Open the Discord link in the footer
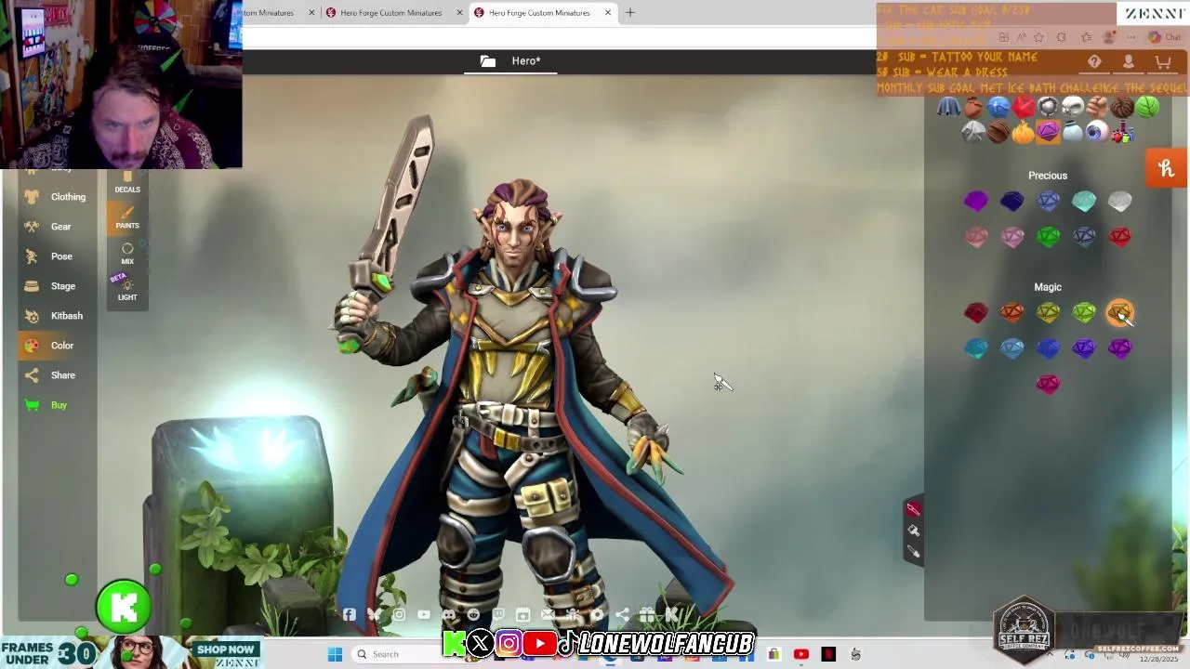 point(449,614)
